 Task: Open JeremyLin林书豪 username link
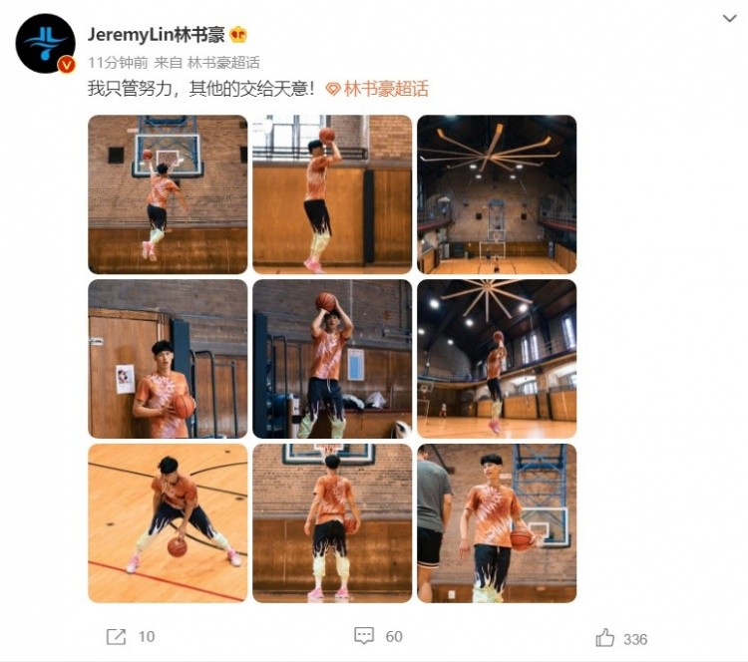coord(156,35)
